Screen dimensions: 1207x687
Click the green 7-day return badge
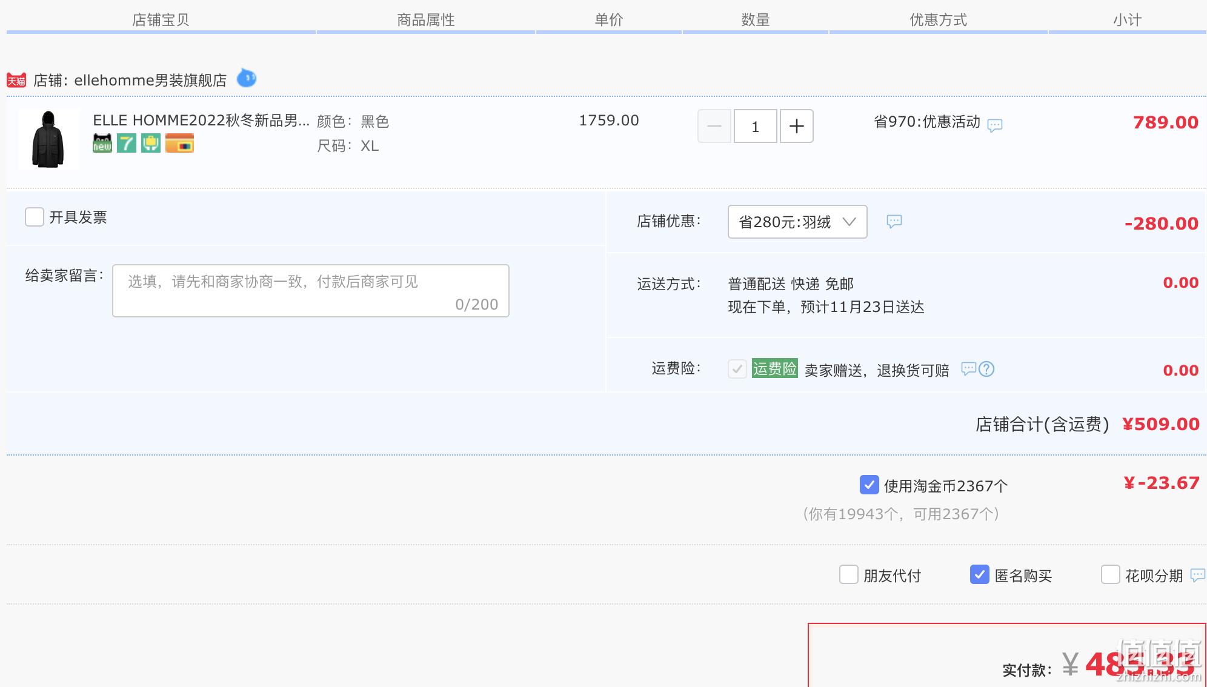[x=127, y=143]
